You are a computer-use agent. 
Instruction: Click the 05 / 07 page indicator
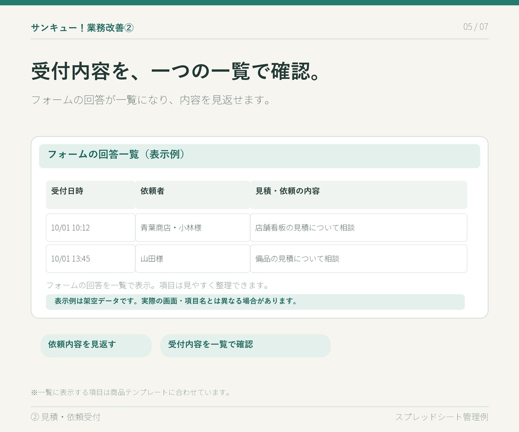tap(476, 27)
